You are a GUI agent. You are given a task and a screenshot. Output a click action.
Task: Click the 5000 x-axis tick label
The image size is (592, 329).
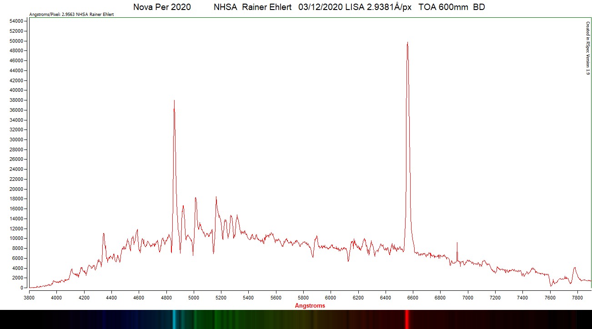(194, 298)
